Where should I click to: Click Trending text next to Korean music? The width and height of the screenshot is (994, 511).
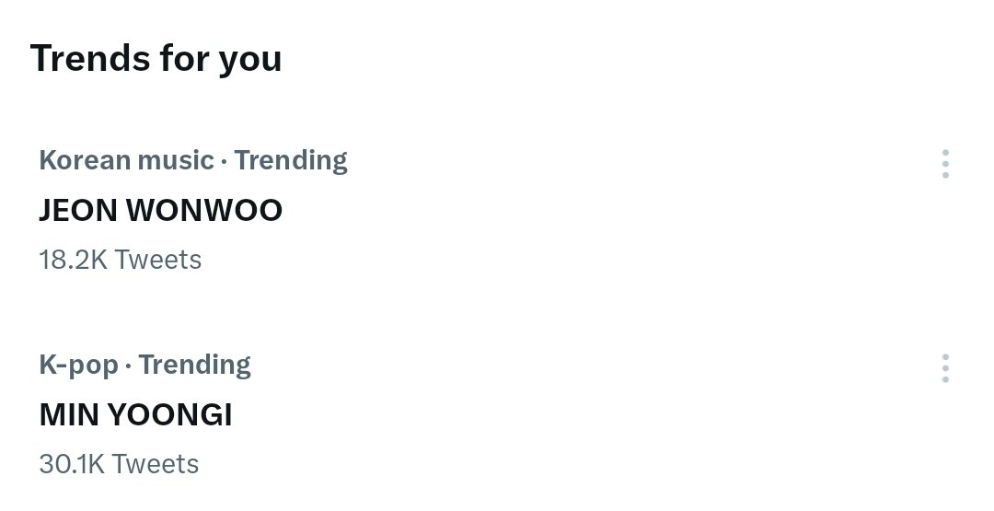(x=291, y=161)
